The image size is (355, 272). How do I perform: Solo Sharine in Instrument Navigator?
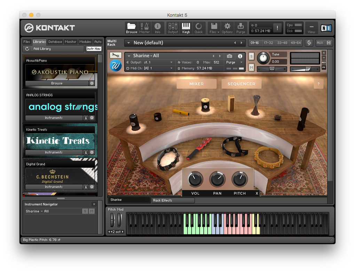tap(85, 211)
